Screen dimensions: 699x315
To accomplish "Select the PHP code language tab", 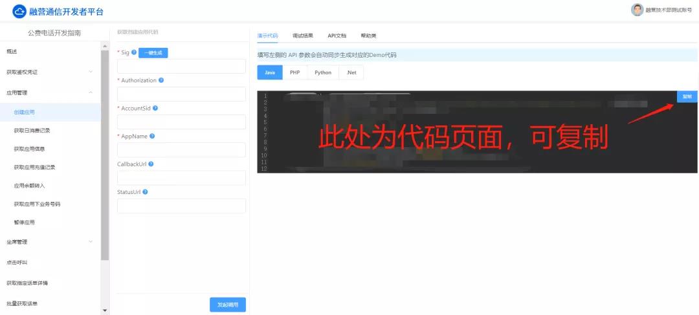I will point(294,72).
